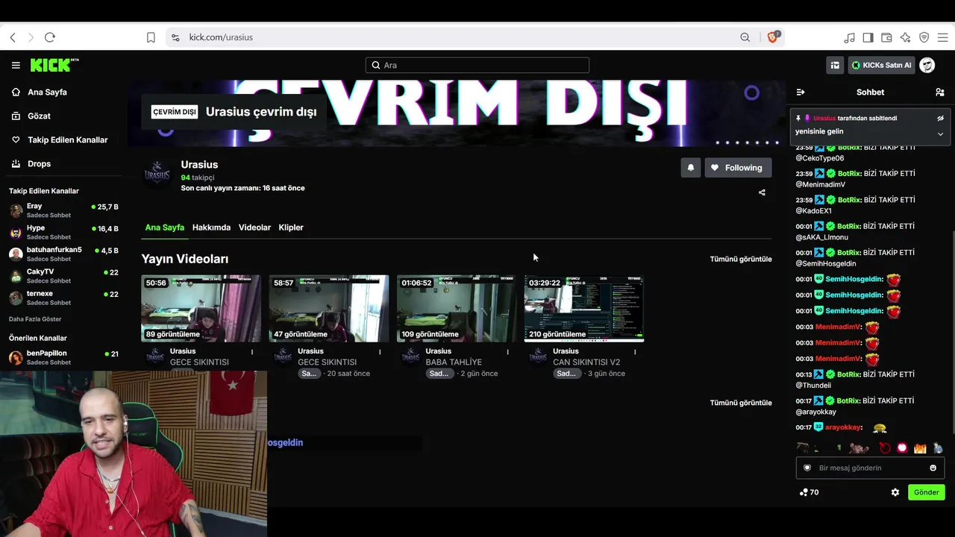Switch to the Videolar tab
The width and height of the screenshot is (955, 537).
coord(254,227)
